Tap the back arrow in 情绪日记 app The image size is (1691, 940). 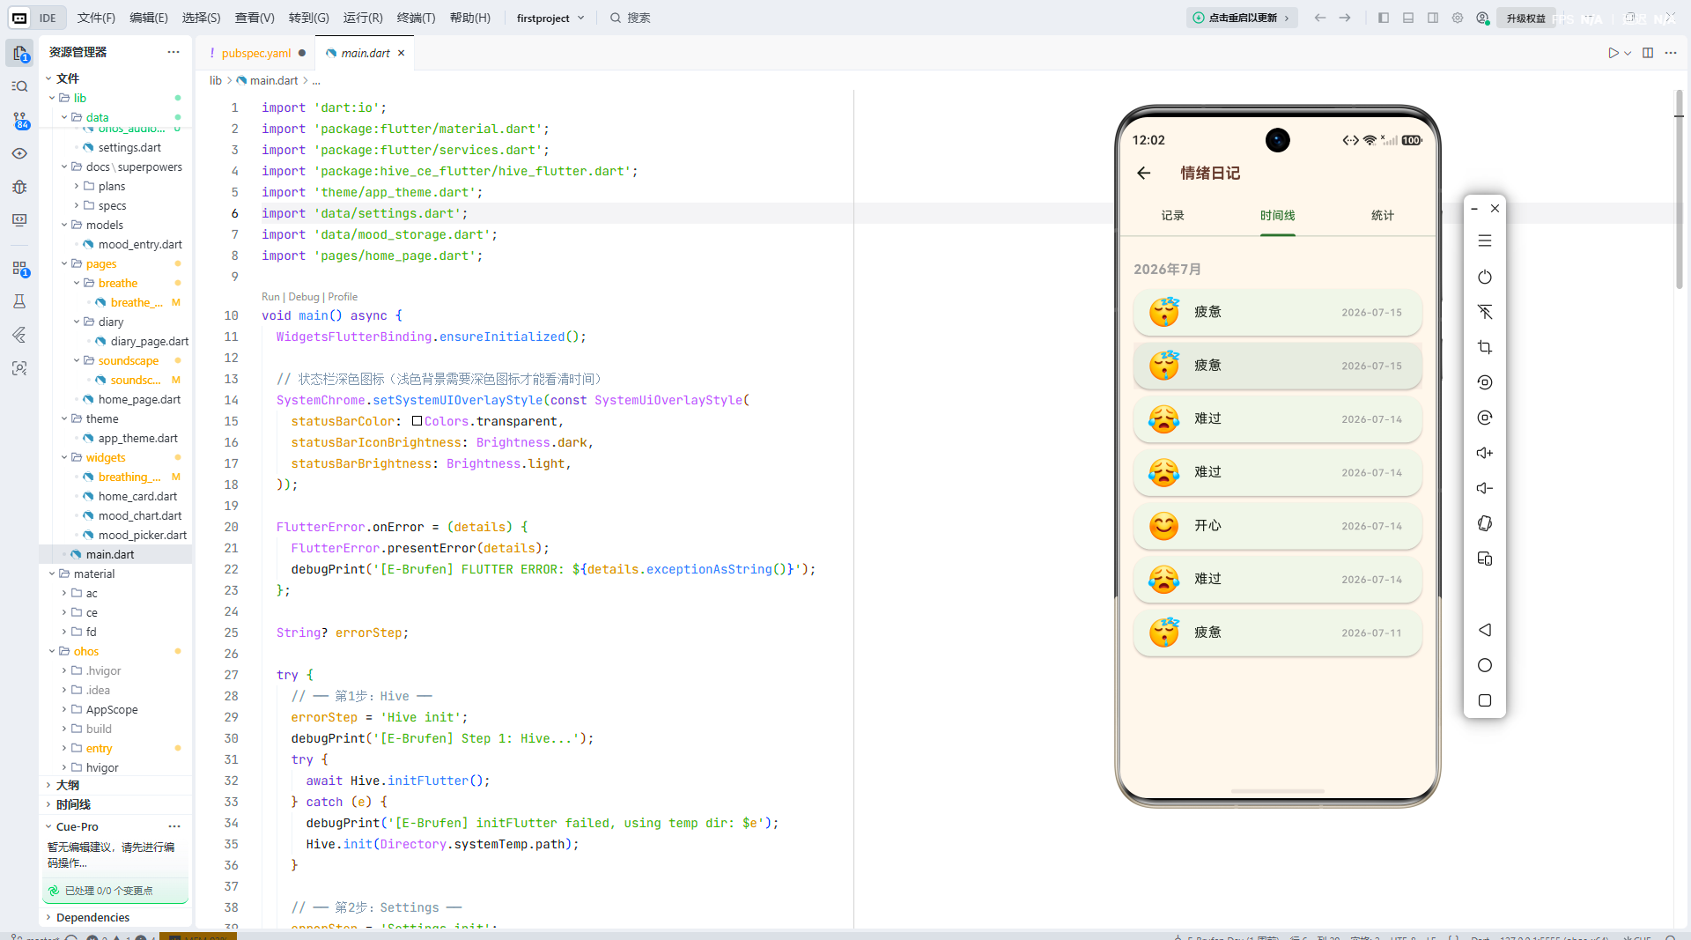1144,173
